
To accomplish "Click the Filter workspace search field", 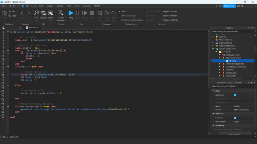I will tap(232, 32).
